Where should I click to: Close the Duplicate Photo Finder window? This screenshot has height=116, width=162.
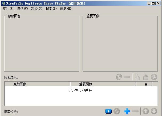tap(158, 3)
